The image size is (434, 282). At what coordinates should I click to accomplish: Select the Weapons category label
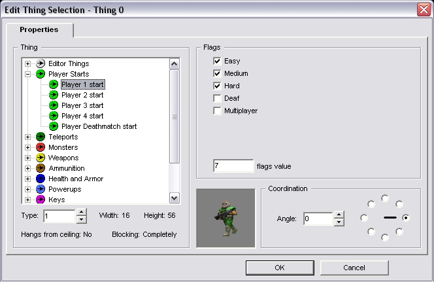pyautogui.click(x=63, y=158)
